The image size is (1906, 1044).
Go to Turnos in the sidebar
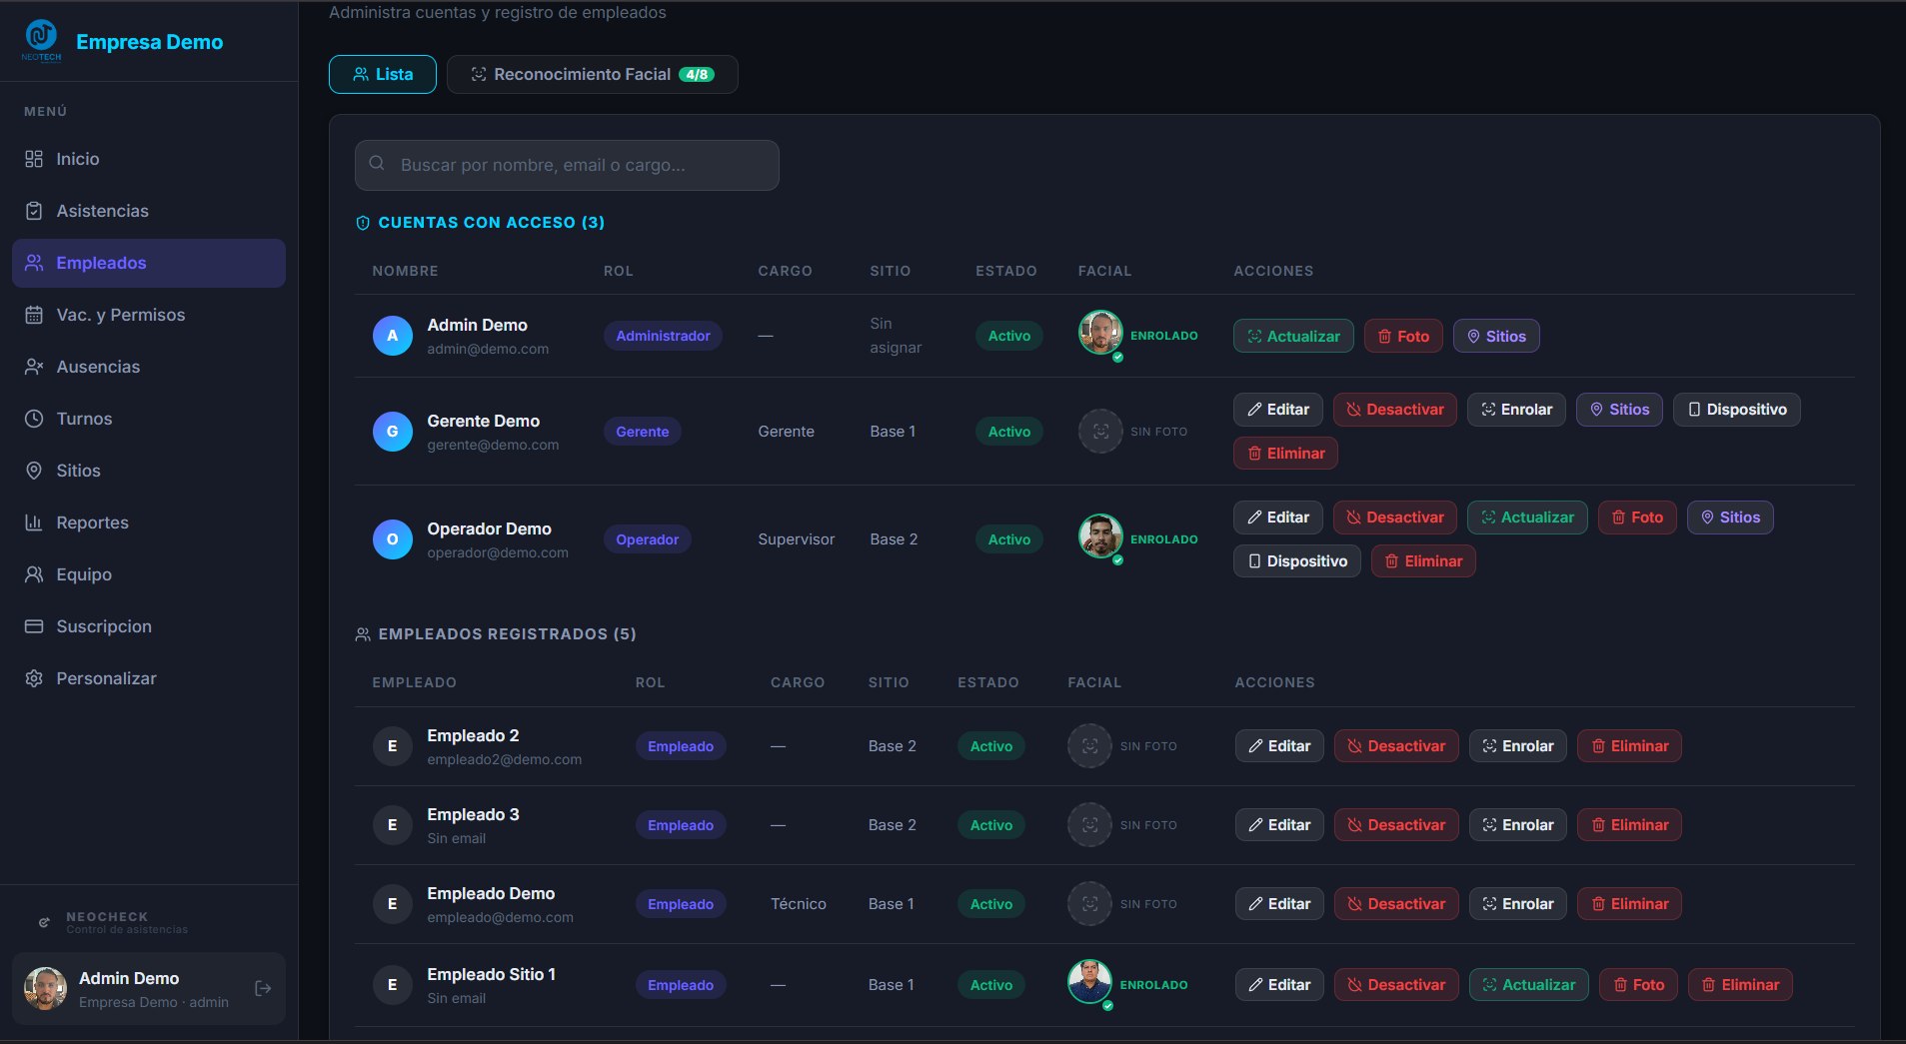(84, 419)
